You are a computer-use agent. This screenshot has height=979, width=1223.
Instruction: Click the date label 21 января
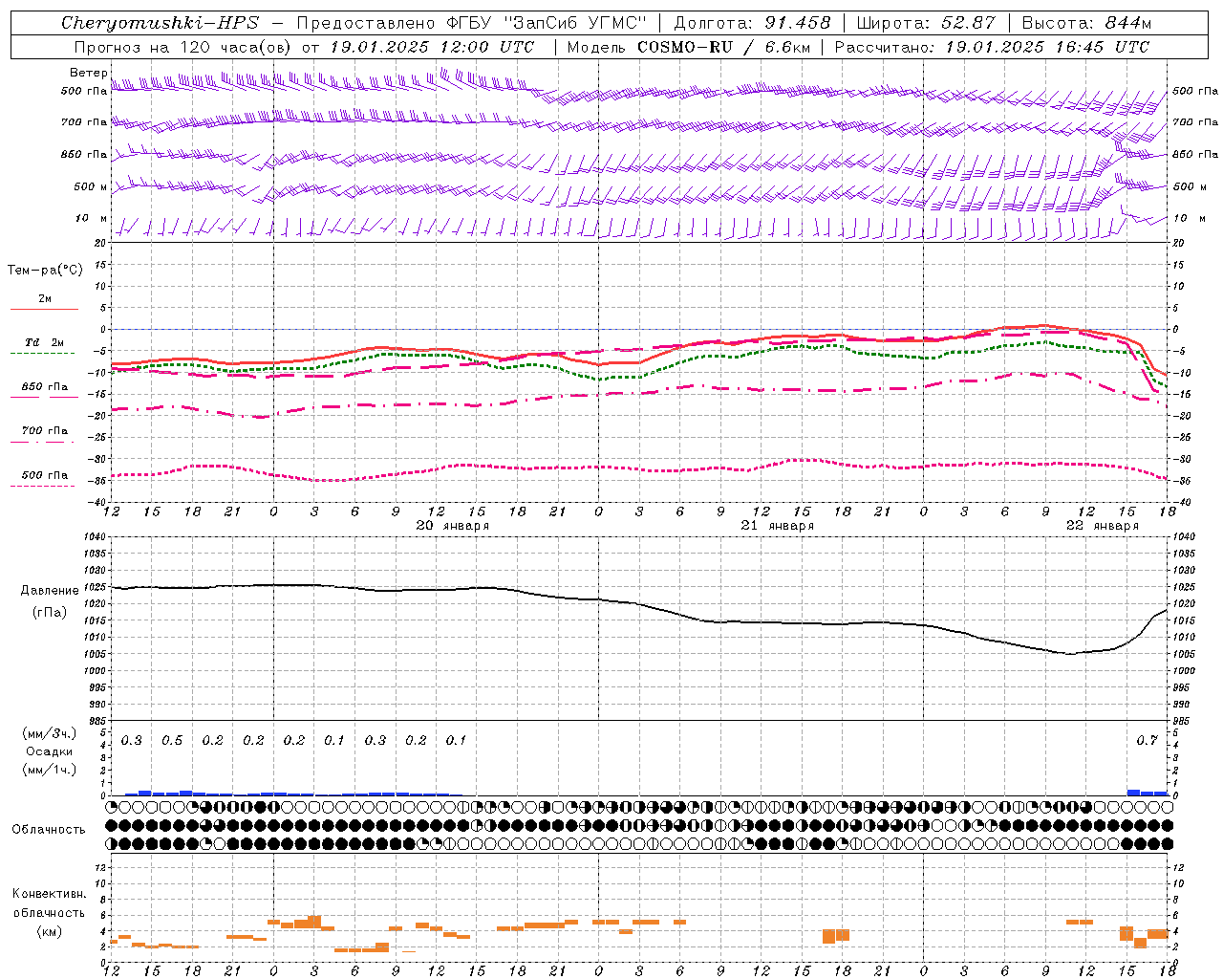point(778,526)
